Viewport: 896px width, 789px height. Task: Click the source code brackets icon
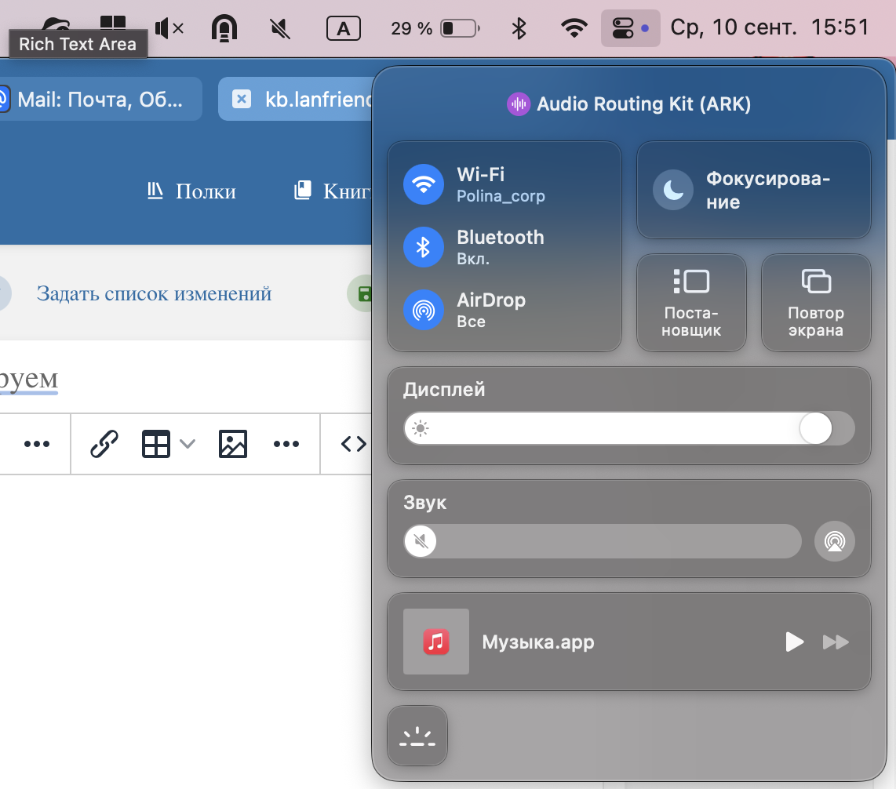(x=353, y=444)
